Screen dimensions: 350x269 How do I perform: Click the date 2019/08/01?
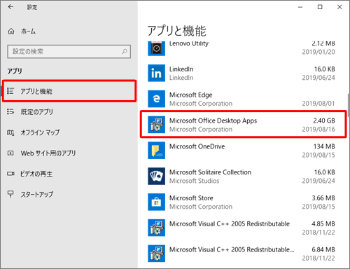click(318, 104)
